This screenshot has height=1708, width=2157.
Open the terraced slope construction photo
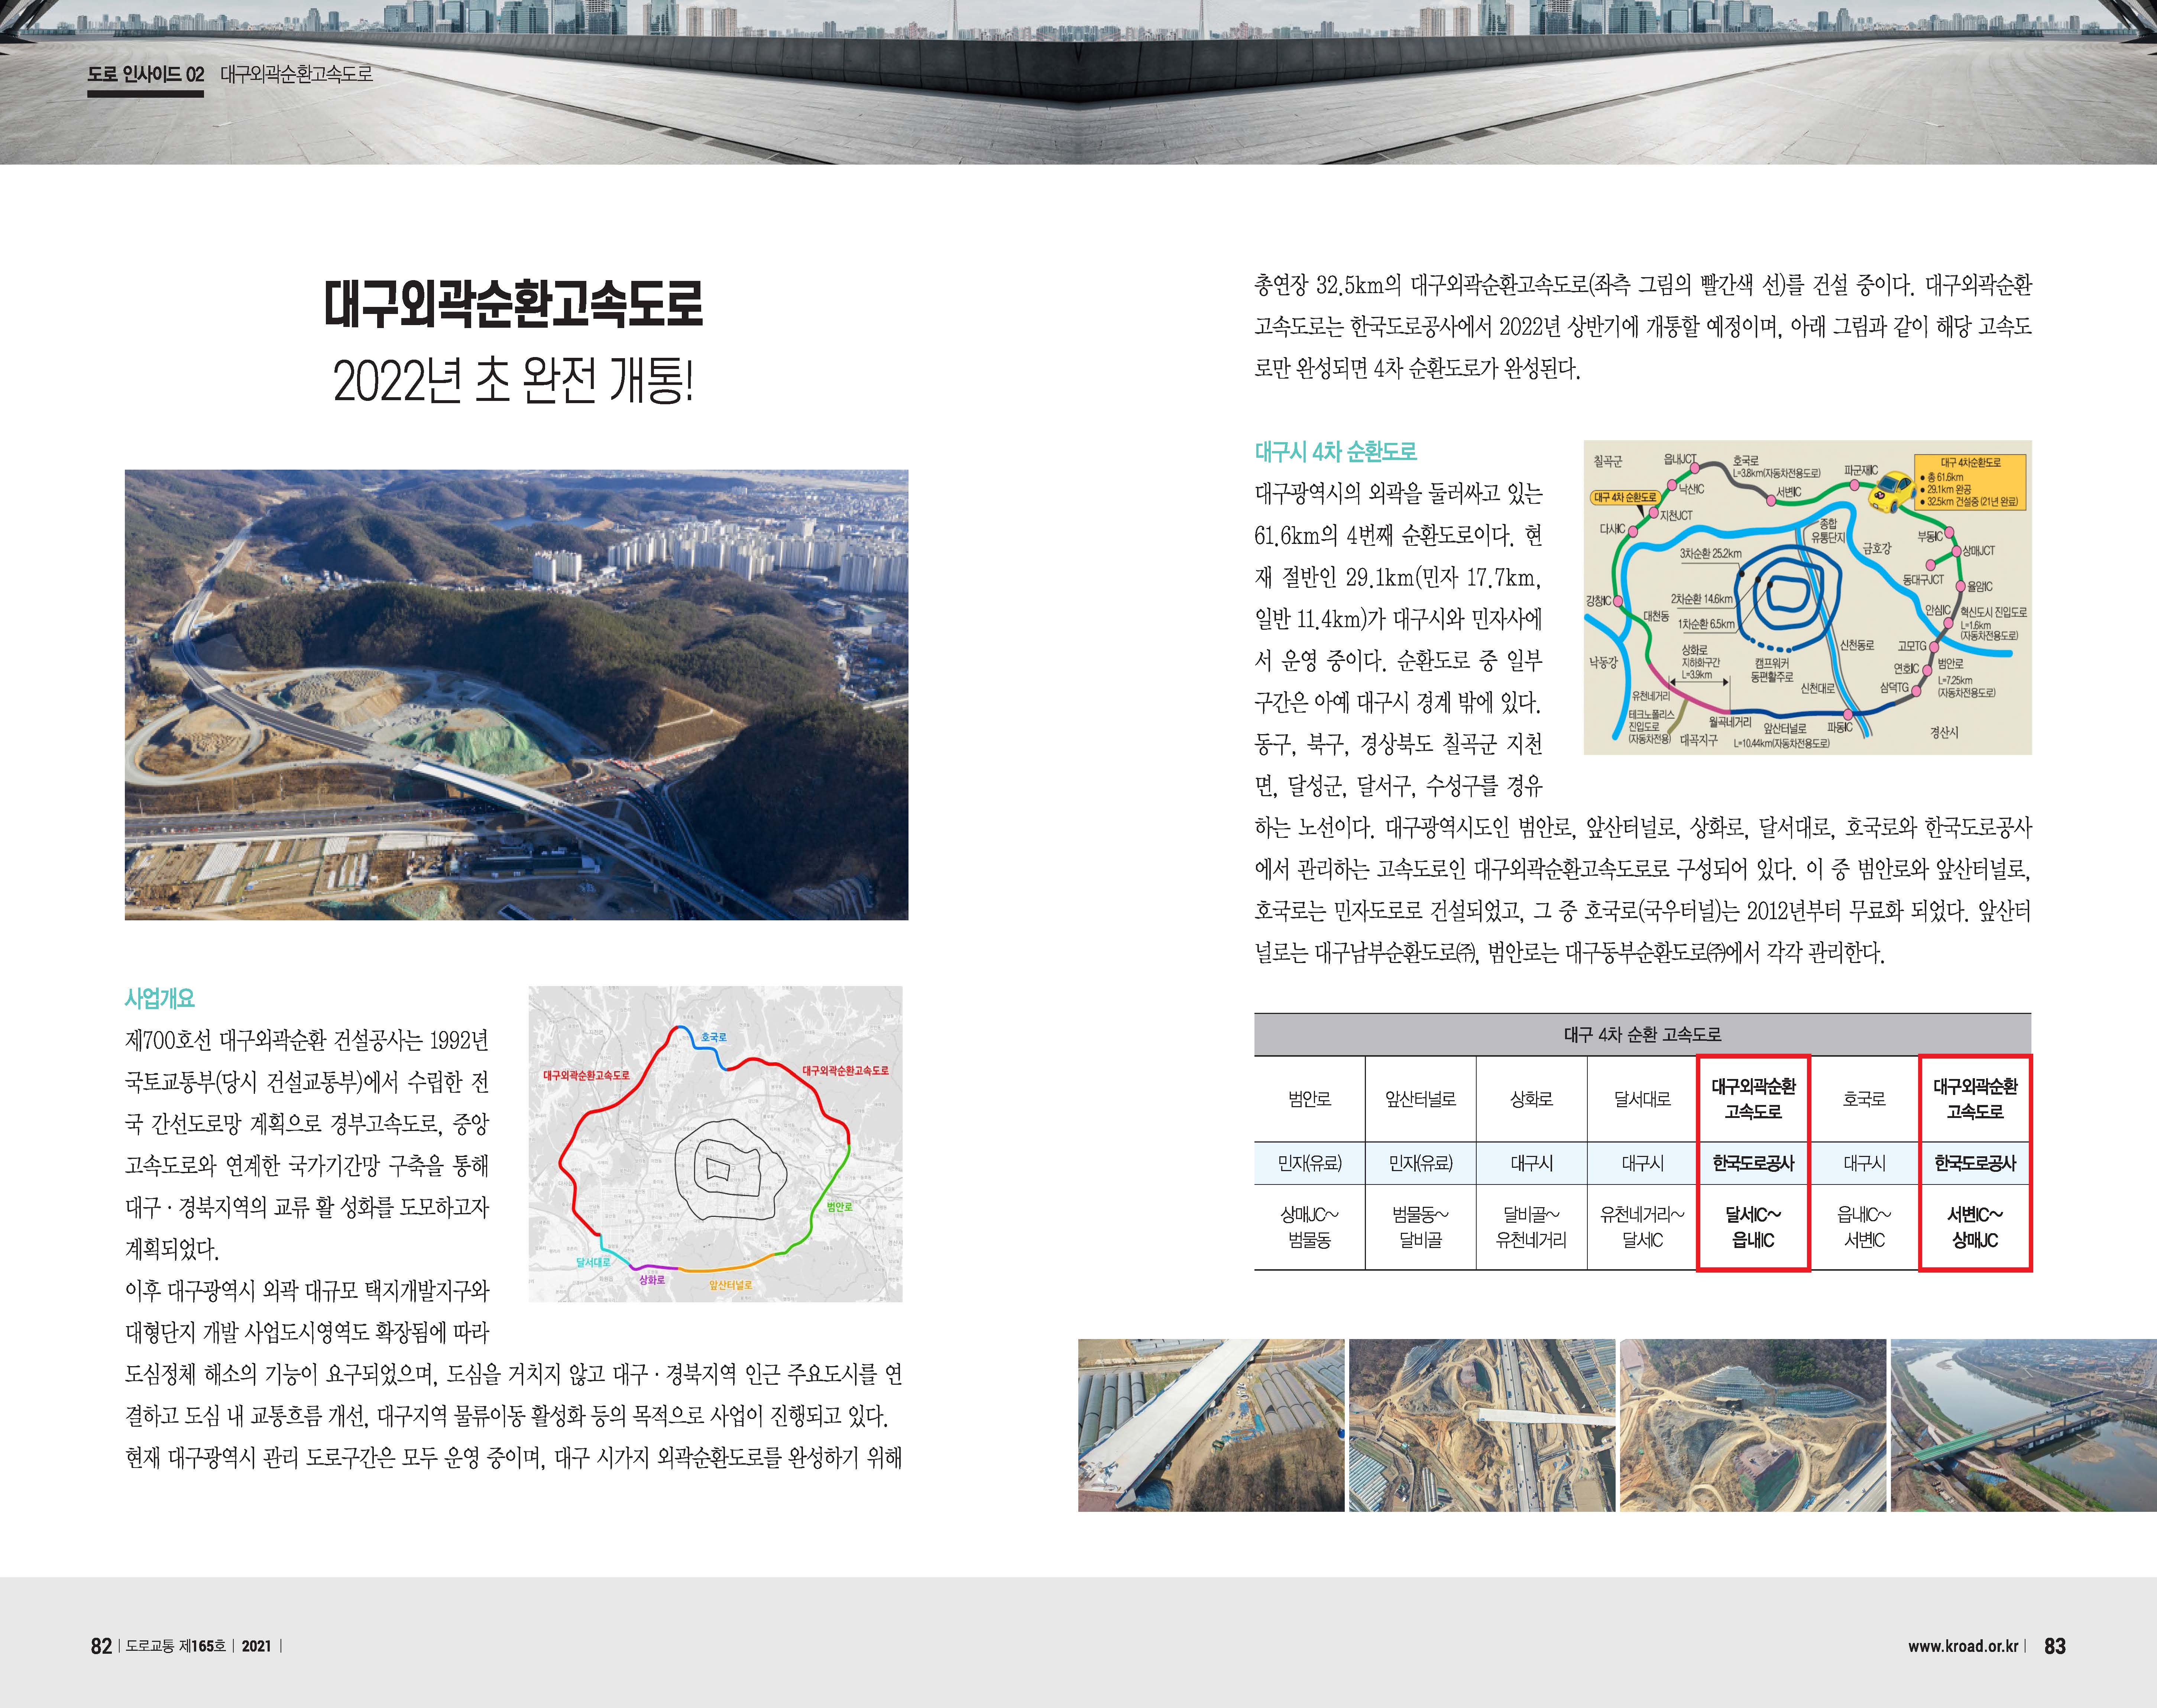[x=1753, y=1425]
